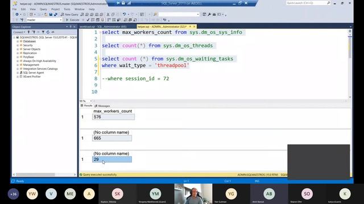Click the display estimated execution plan icon
Image resolution: width=364 pixels, height=204 pixels.
(x=93, y=20)
